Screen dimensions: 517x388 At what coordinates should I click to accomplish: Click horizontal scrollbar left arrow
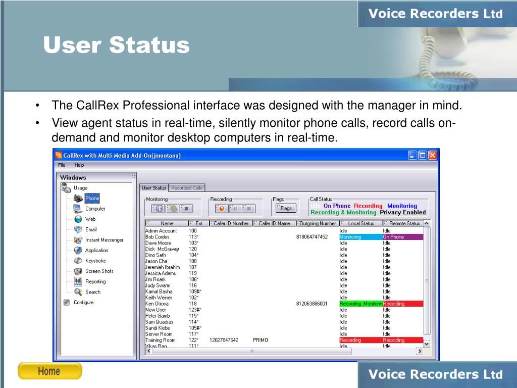click(x=149, y=351)
